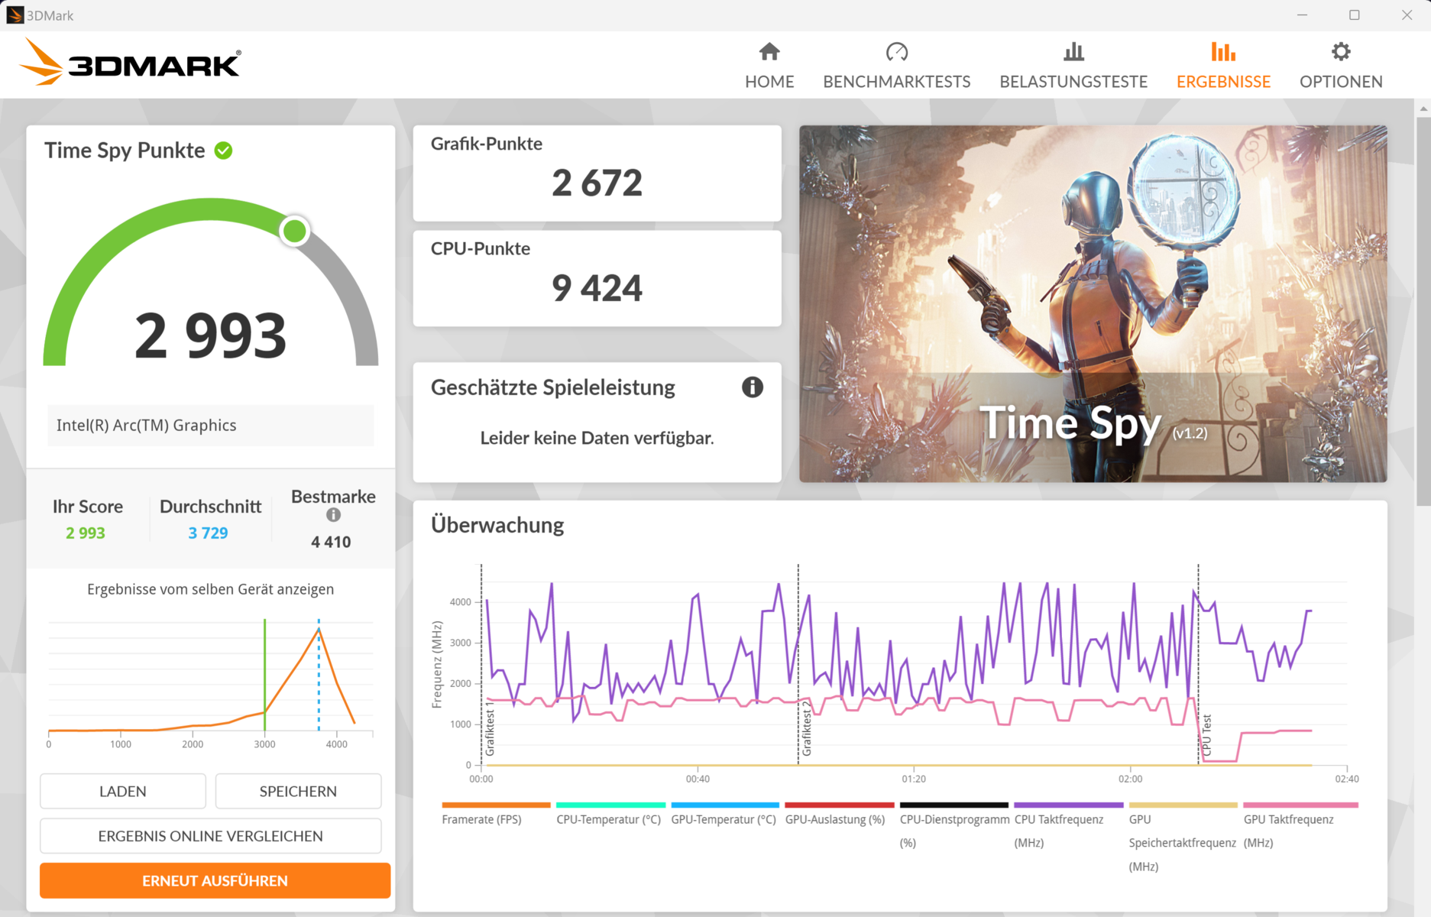Click 'Leider keine Daten verfügbar.' text
Image resolution: width=1431 pixels, height=917 pixels.
597,438
